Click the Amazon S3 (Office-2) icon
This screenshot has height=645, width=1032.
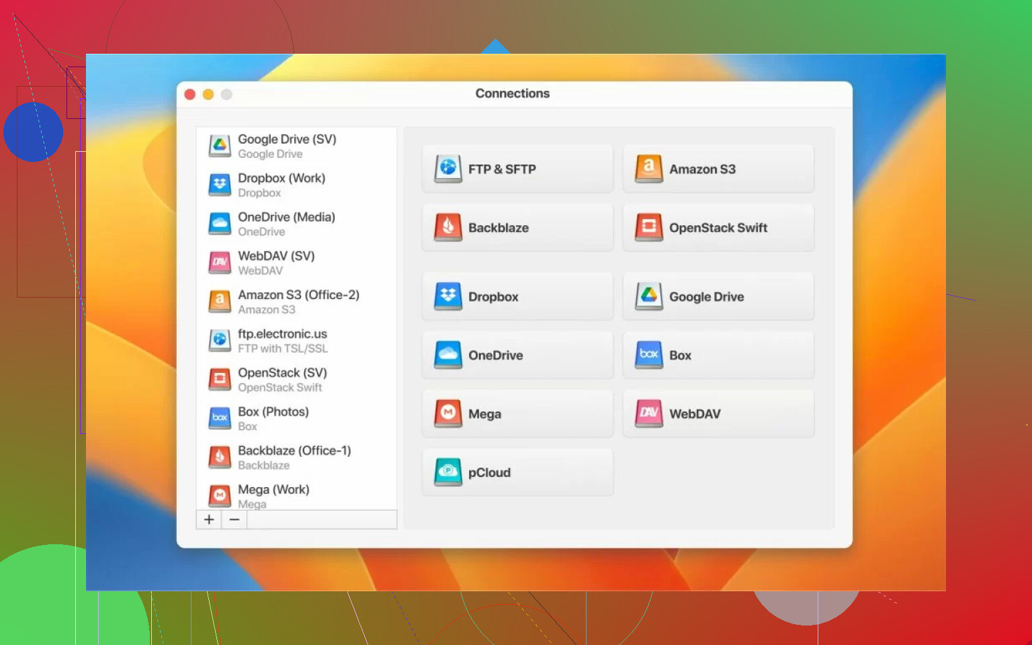[220, 302]
